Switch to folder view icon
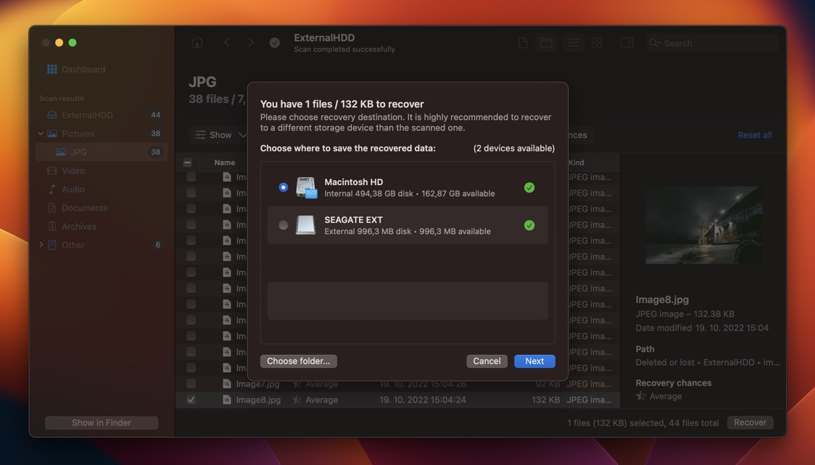 tap(546, 42)
